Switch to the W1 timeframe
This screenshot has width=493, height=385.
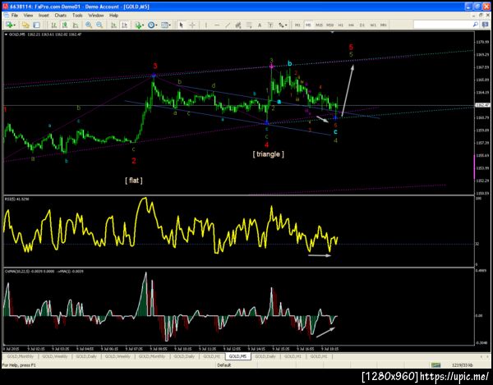(x=372, y=25)
